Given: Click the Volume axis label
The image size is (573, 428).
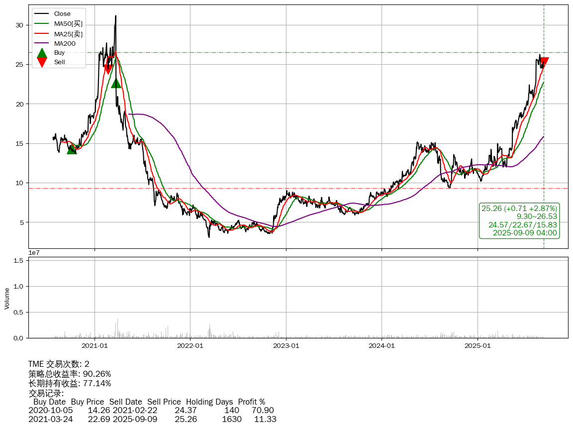Looking at the screenshot, I should tap(7, 298).
